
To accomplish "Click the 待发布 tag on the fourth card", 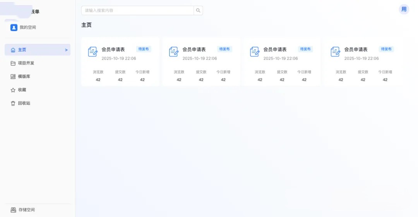I will click(386, 49).
